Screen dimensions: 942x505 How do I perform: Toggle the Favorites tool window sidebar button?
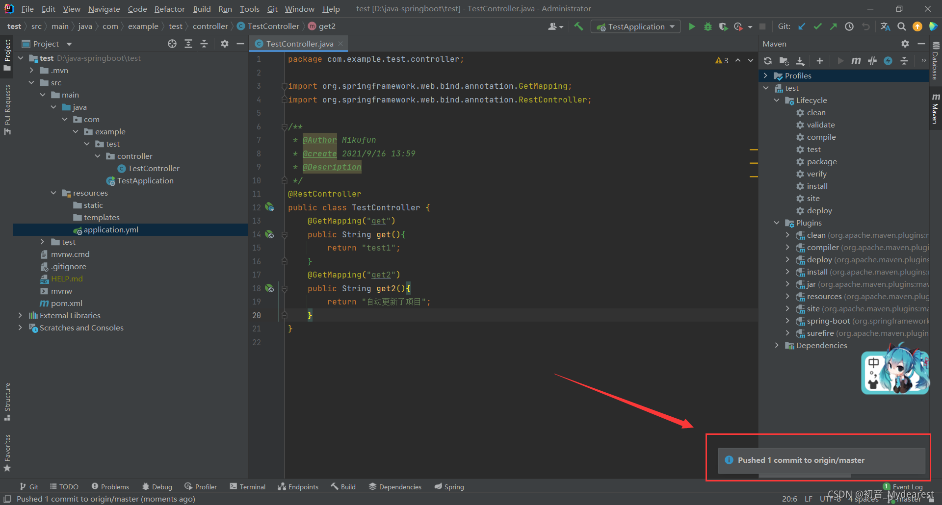7,453
